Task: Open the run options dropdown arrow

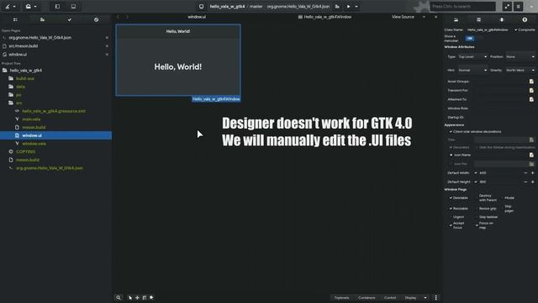Action: 356,6
